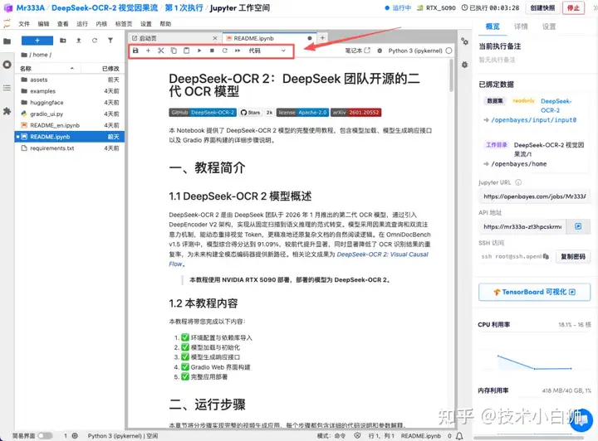
Task: Filter files with the funnel icon
Action: pyautogui.click(x=110, y=41)
